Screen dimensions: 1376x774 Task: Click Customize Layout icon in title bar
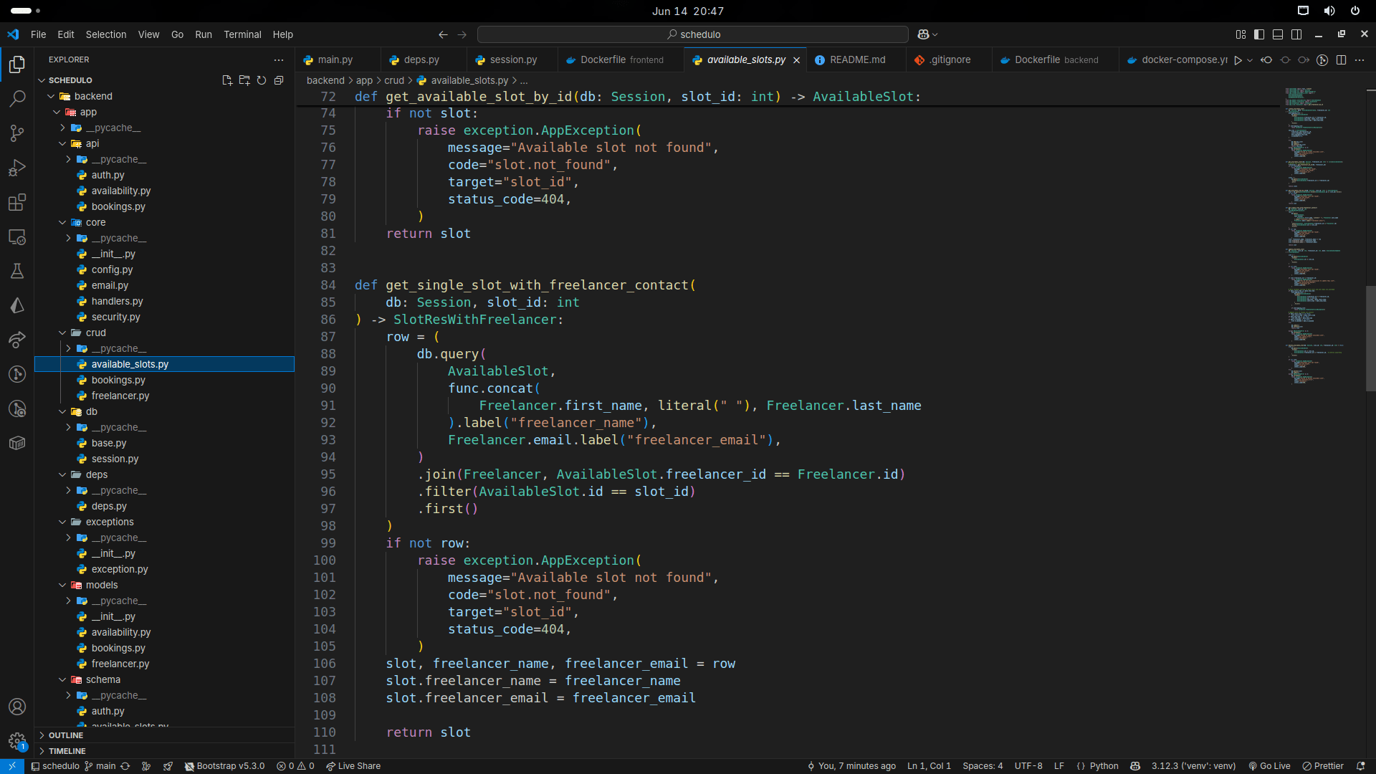[x=1241, y=34]
